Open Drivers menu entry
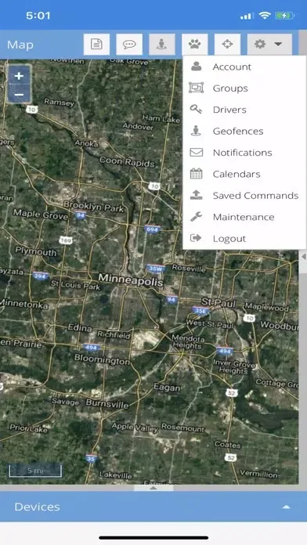The image size is (307, 545). point(244,110)
